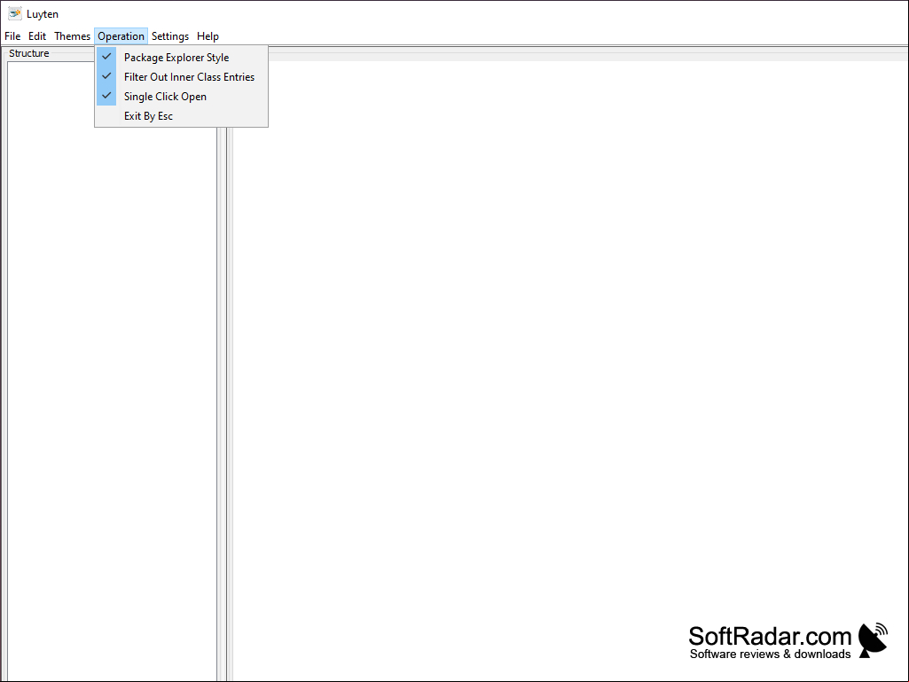Open the File menu
Screen dimensions: 909x682
click(12, 36)
